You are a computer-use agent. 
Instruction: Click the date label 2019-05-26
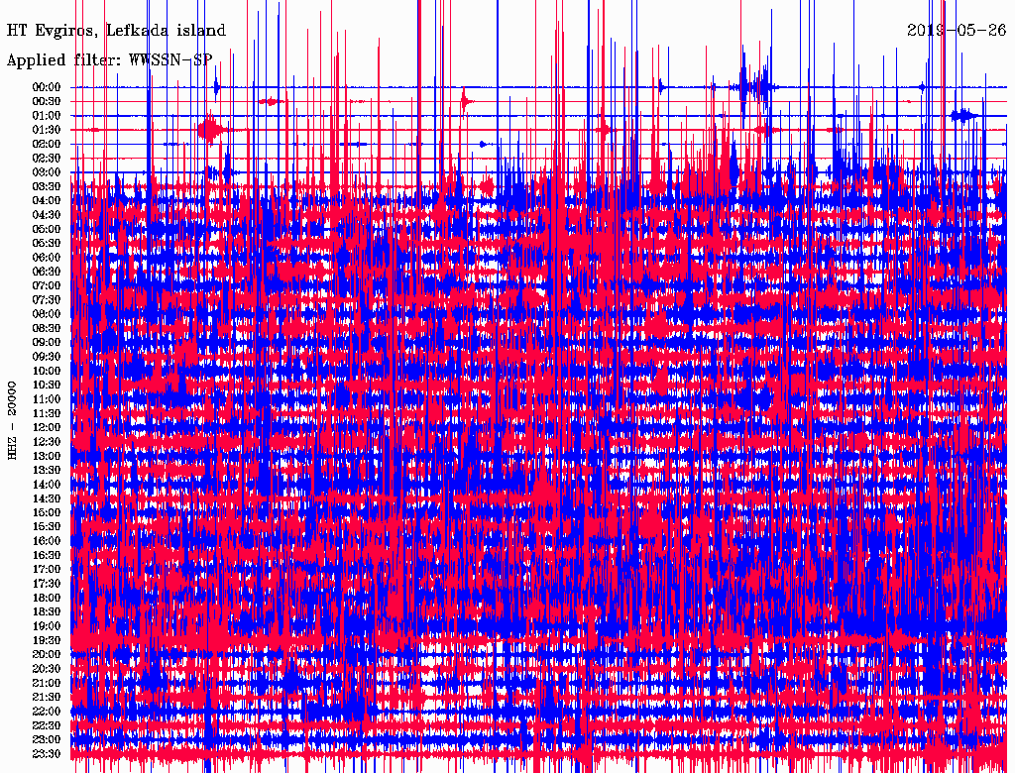point(957,30)
